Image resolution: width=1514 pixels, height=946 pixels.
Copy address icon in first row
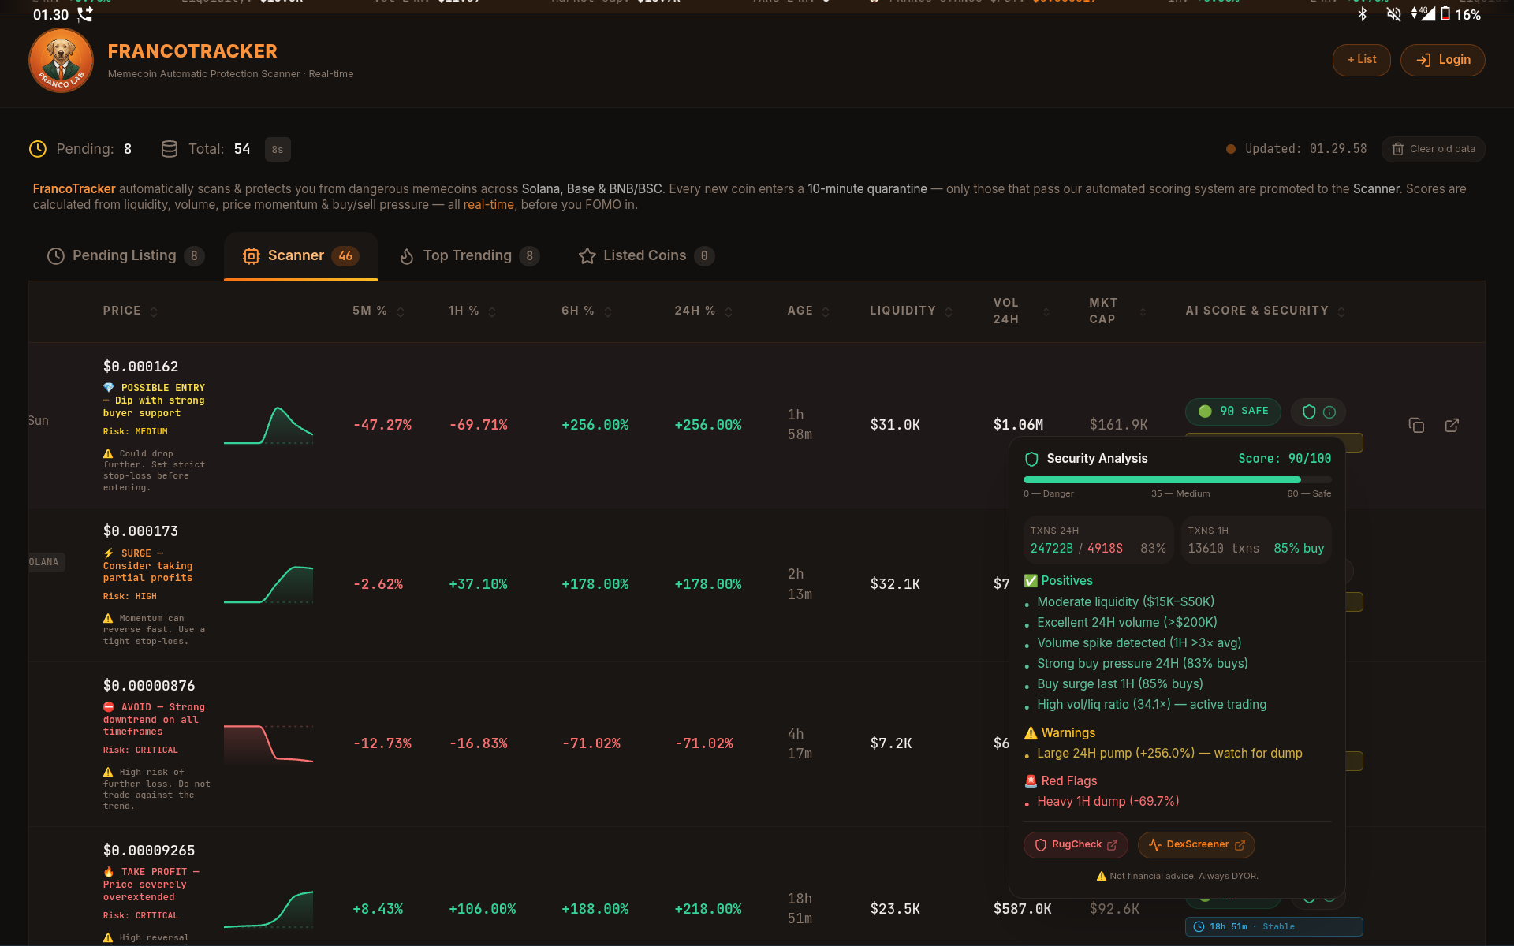[x=1416, y=426]
